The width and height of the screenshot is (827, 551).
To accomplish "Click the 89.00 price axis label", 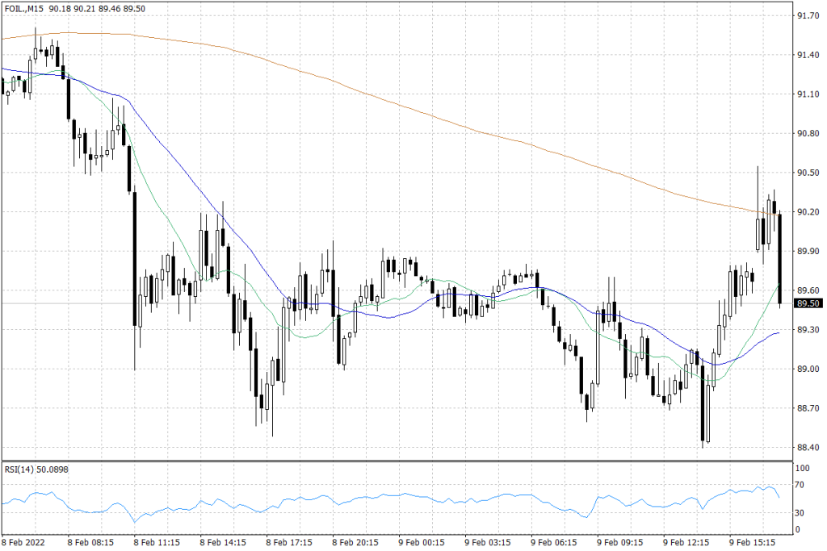I will tap(808, 369).
